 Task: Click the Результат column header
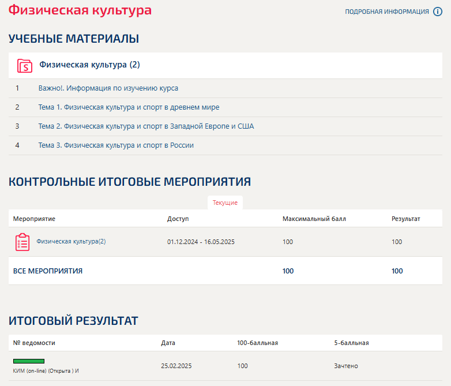406,219
